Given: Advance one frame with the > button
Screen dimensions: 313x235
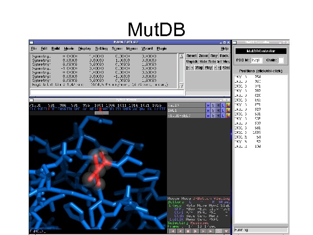Looking at the screenshot, I should pos(215,67).
